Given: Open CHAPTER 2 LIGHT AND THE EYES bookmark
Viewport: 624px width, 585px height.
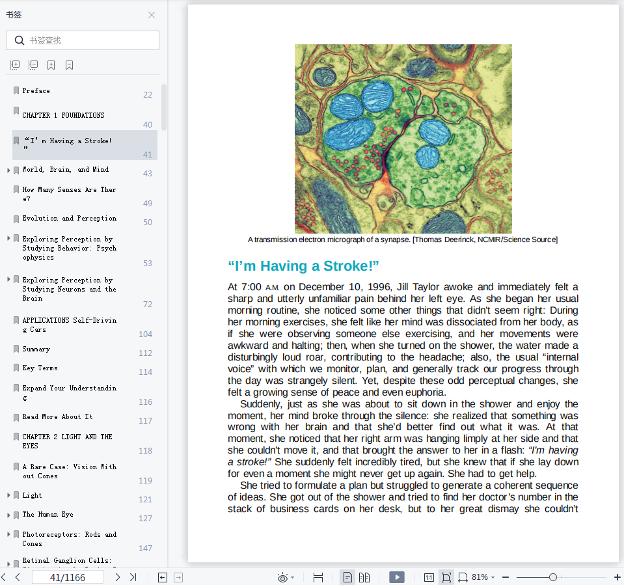Looking at the screenshot, I should point(67,441).
